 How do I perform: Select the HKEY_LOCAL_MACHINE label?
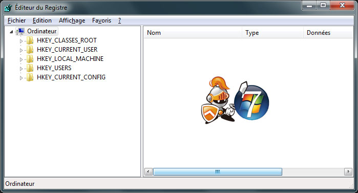pos(70,59)
